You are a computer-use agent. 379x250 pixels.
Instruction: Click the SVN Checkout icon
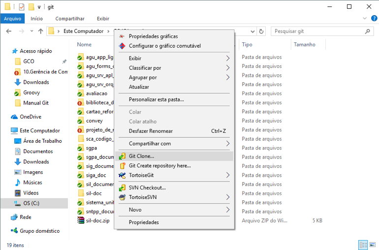122,188
